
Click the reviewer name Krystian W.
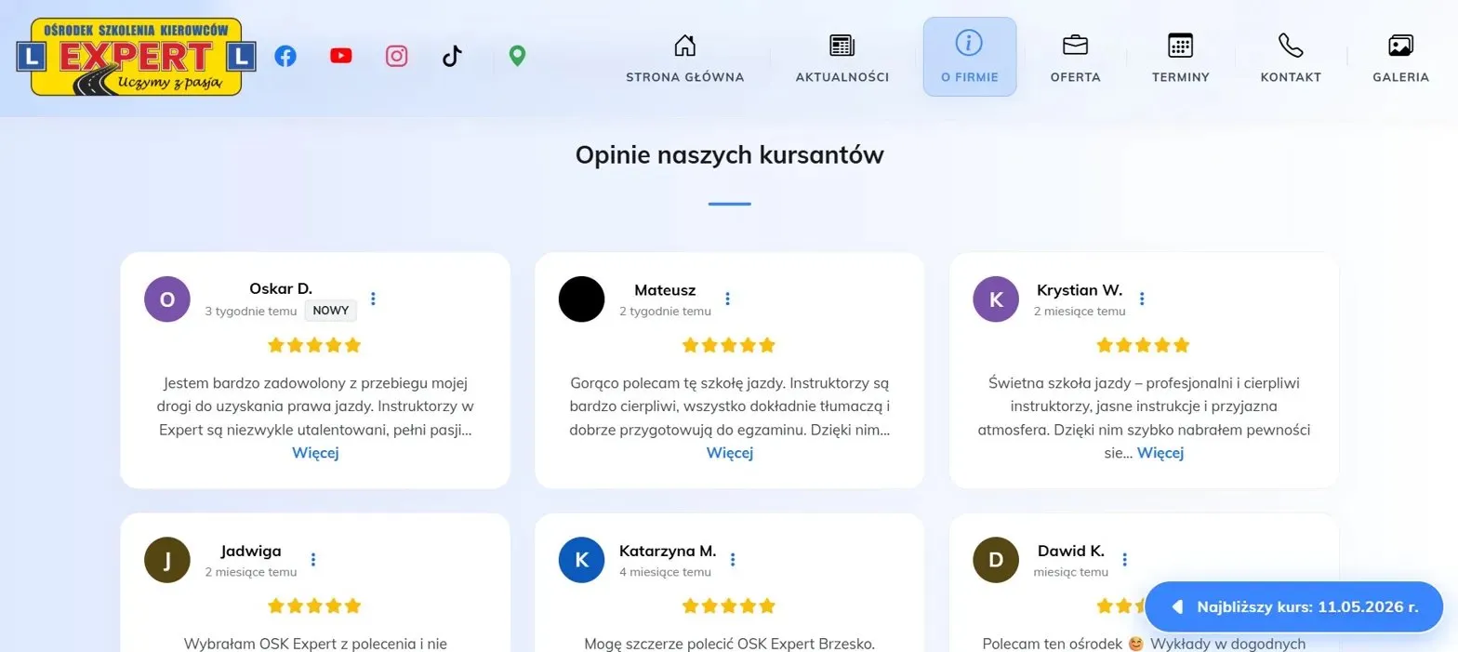(1080, 290)
